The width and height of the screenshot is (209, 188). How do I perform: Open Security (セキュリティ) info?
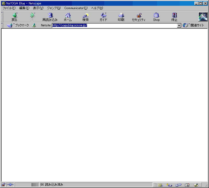[139, 17]
